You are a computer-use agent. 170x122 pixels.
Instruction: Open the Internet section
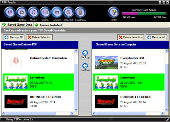coord(69,12)
